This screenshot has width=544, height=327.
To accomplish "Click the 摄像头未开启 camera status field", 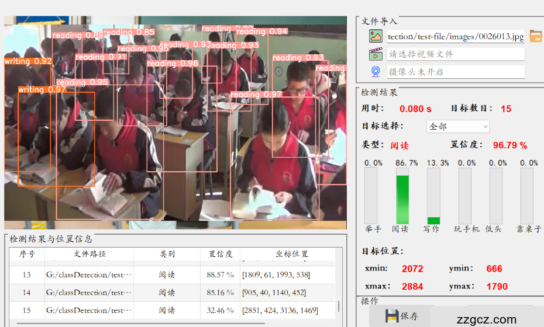I will pos(456,72).
